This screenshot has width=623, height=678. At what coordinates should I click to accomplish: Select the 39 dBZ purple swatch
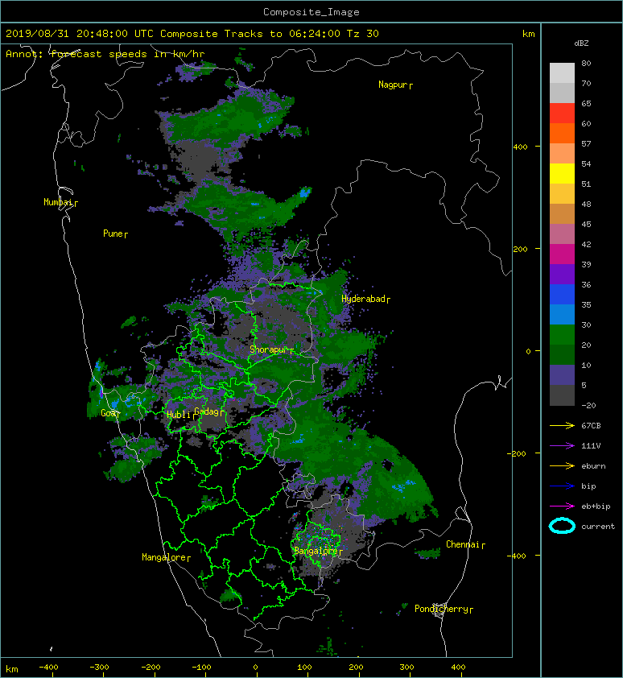pos(562,274)
